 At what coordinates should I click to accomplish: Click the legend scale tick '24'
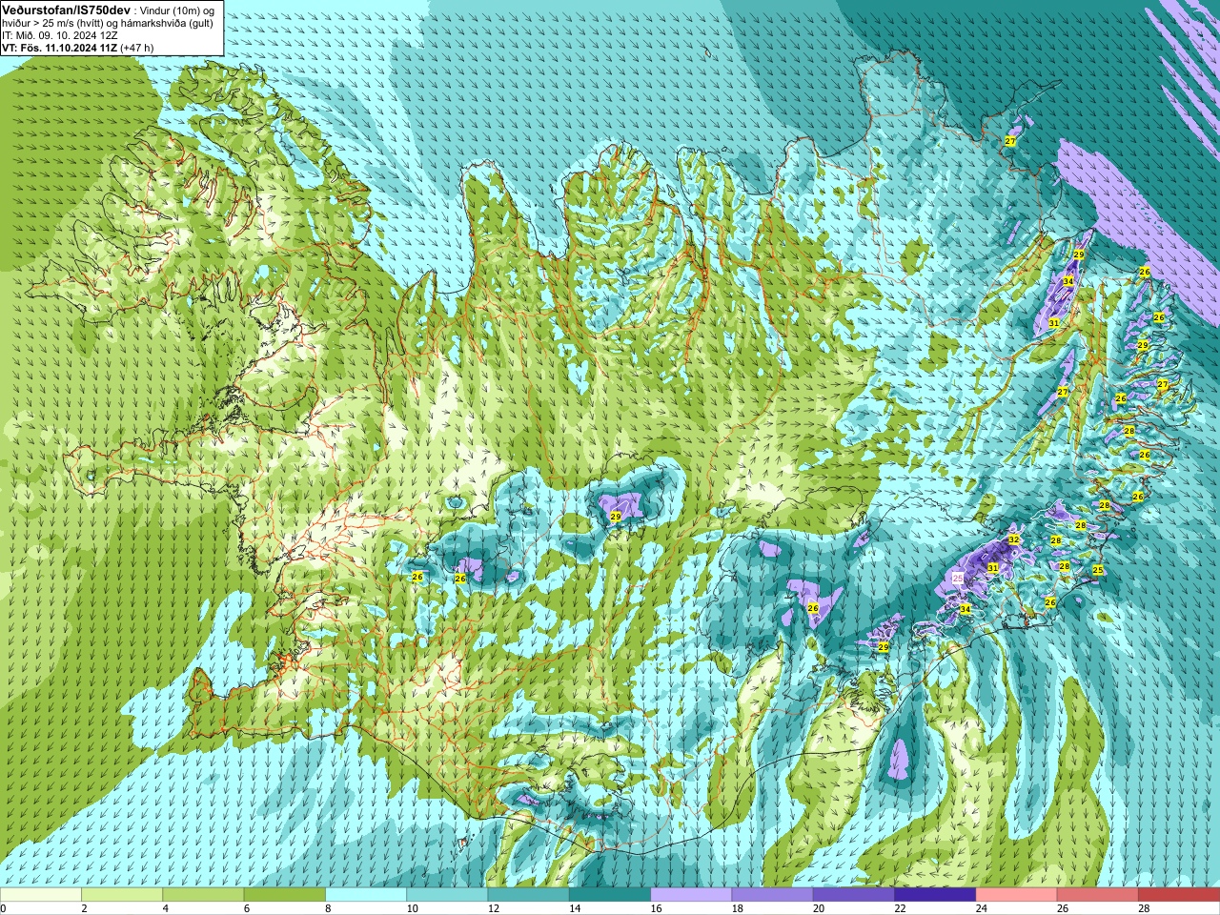pyautogui.click(x=981, y=908)
